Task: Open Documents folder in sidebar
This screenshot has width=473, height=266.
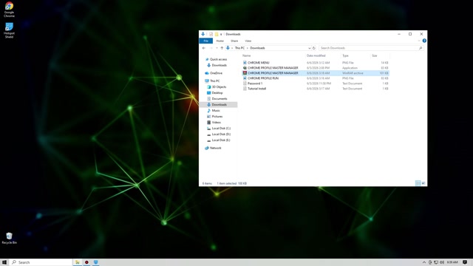Action: [x=220, y=98]
